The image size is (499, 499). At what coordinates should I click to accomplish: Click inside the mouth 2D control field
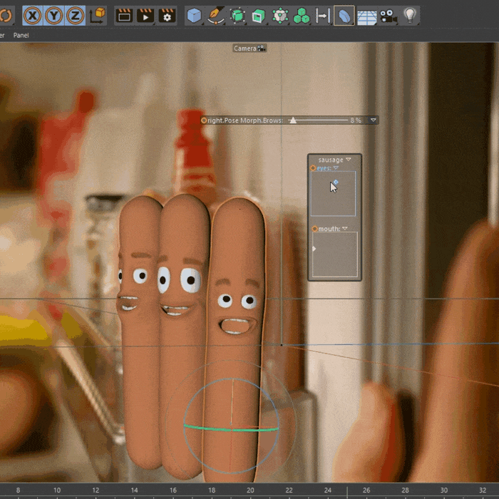coord(335,254)
